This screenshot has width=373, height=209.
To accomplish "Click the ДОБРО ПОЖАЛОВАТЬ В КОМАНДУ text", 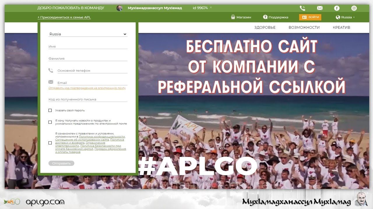I will tap(71, 8).
